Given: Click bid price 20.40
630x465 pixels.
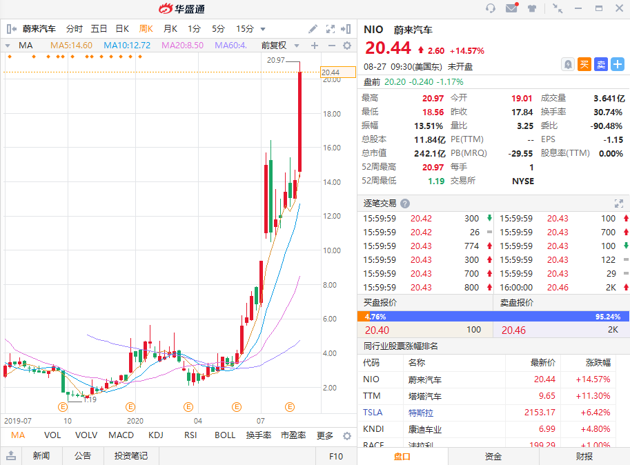Looking at the screenshot, I should 377,330.
